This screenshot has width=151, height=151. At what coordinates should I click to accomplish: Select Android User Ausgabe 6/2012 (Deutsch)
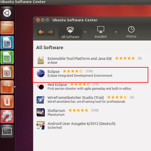pyautogui.click(x=81, y=124)
